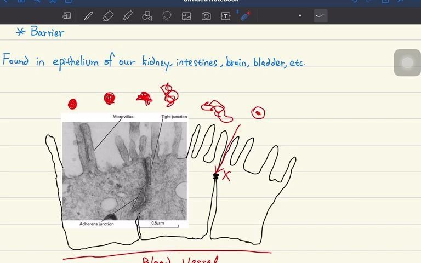Viewport: 421px width, 263px height.
Task: Open the Camera tool
Action: pos(206,16)
